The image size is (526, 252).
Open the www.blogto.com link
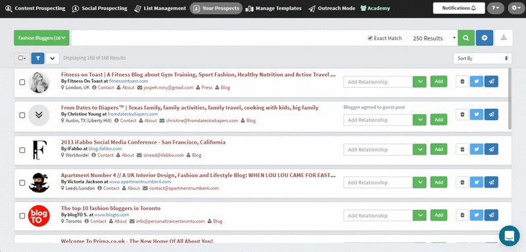click(x=112, y=215)
